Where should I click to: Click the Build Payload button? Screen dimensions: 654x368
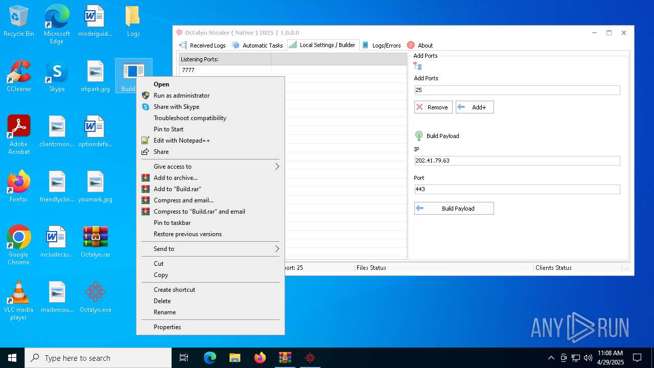click(x=454, y=209)
